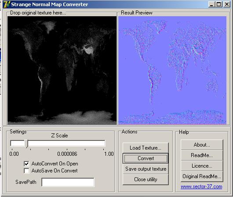Minimize the Strange Normal Map Converter window
The image size is (233, 197).
pyautogui.click(x=211, y=4)
